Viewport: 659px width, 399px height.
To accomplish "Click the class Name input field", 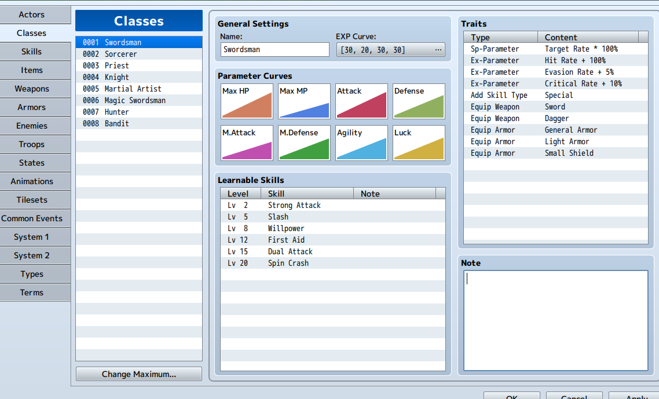I will [275, 50].
